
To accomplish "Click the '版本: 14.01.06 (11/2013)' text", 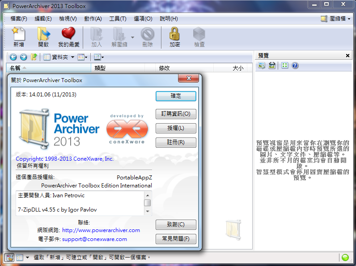I will pyautogui.click(x=46, y=95).
